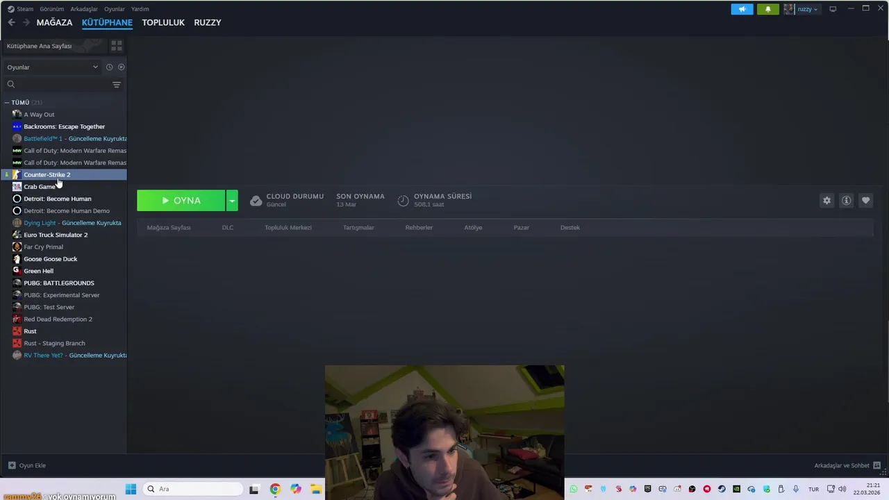Open the ruzzy account dropdown
The width and height of the screenshot is (889, 500).
(801, 9)
